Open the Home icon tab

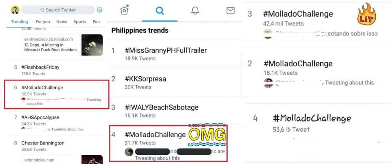[124, 10]
